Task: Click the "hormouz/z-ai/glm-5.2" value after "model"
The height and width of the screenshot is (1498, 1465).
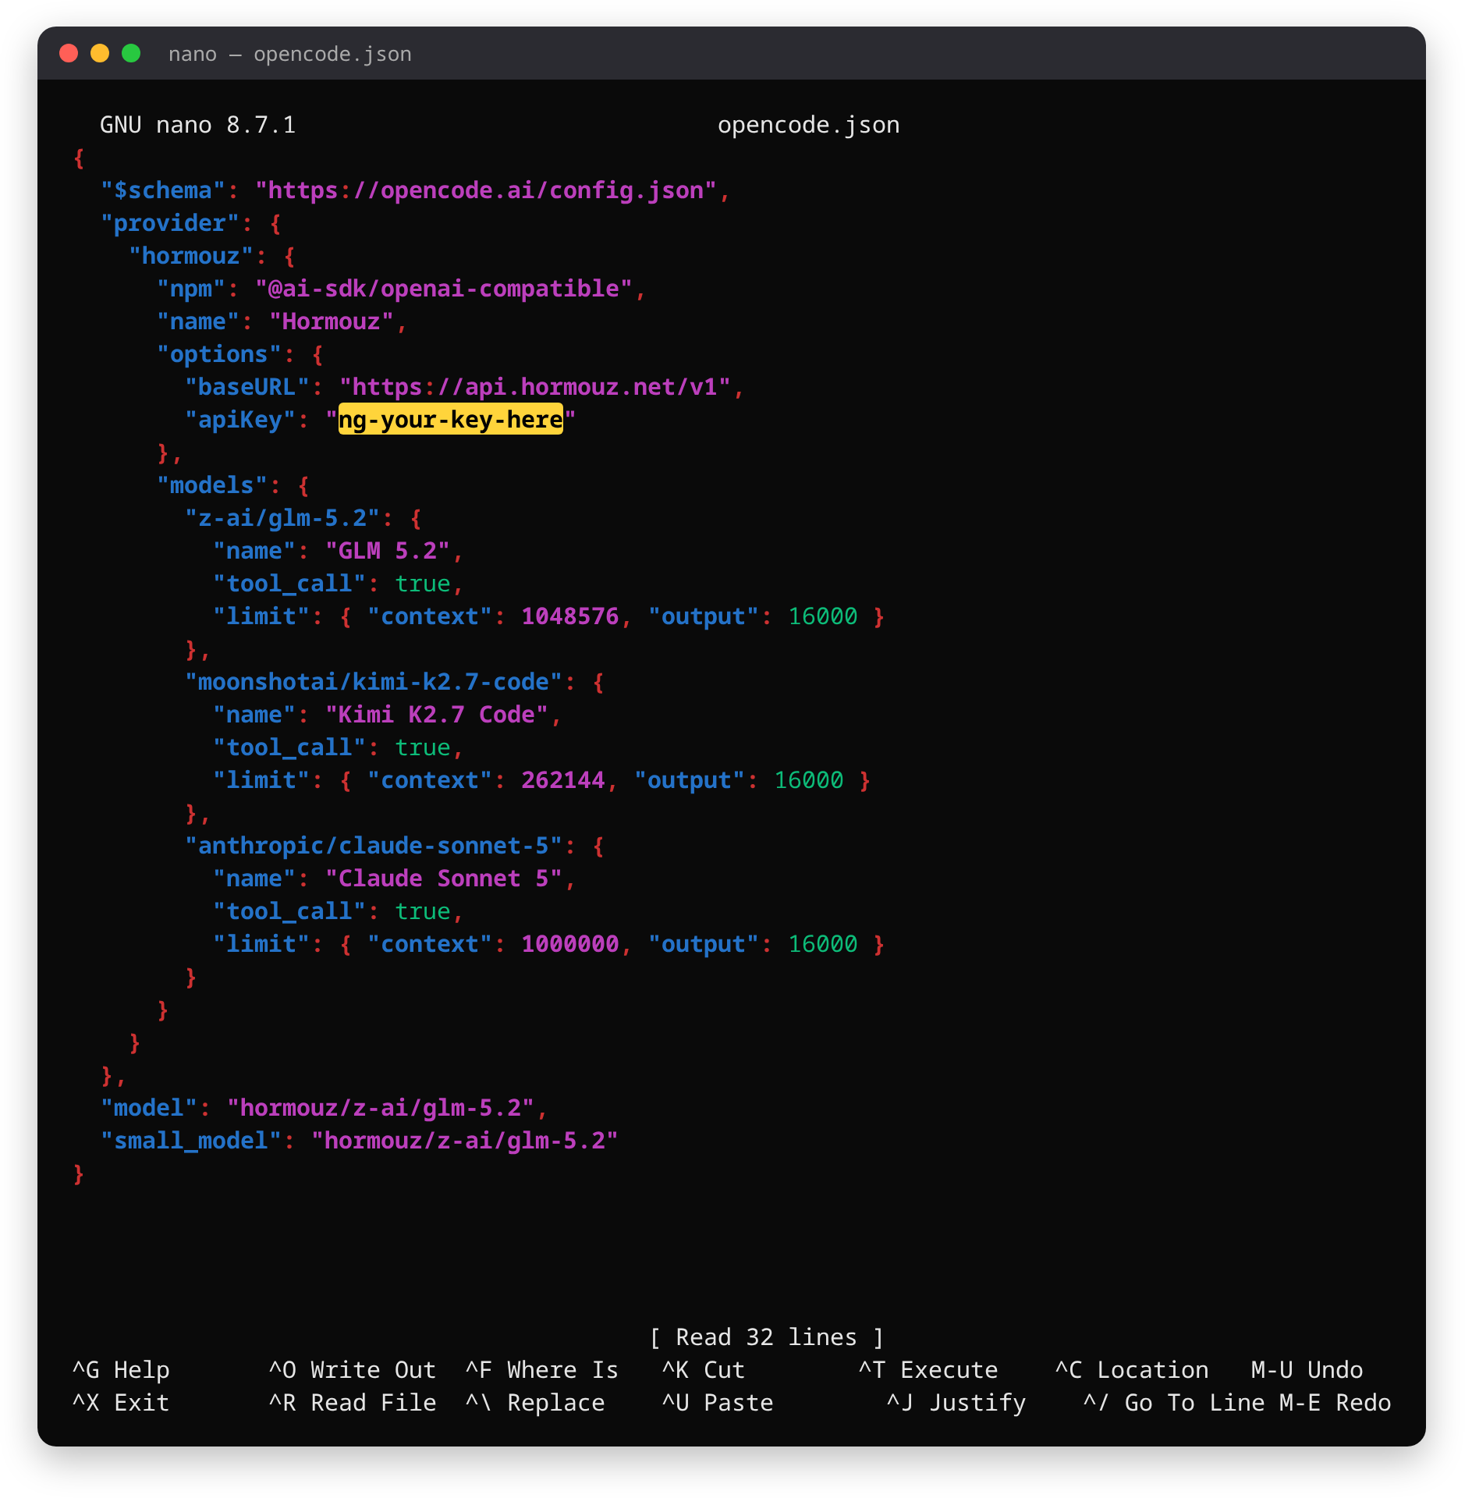Action: 380,1107
